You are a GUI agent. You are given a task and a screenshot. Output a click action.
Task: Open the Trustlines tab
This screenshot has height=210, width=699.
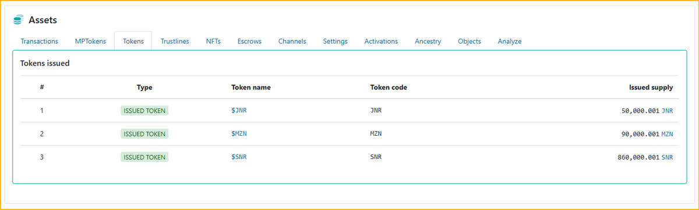point(175,41)
